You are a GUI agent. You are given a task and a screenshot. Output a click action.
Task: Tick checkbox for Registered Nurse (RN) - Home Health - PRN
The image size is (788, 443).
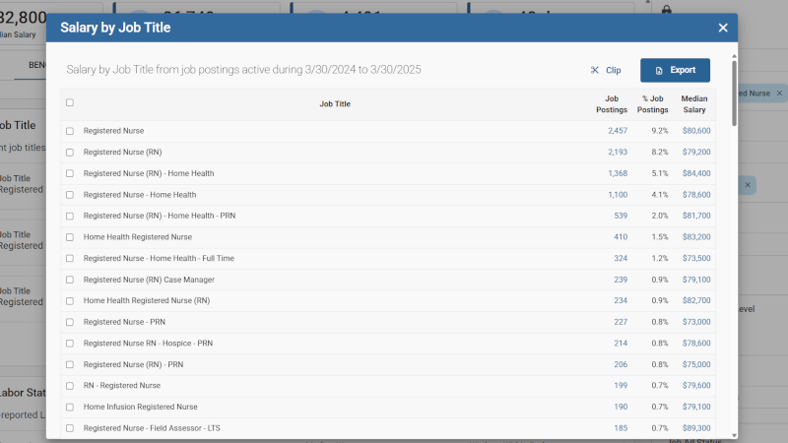click(70, 216)
